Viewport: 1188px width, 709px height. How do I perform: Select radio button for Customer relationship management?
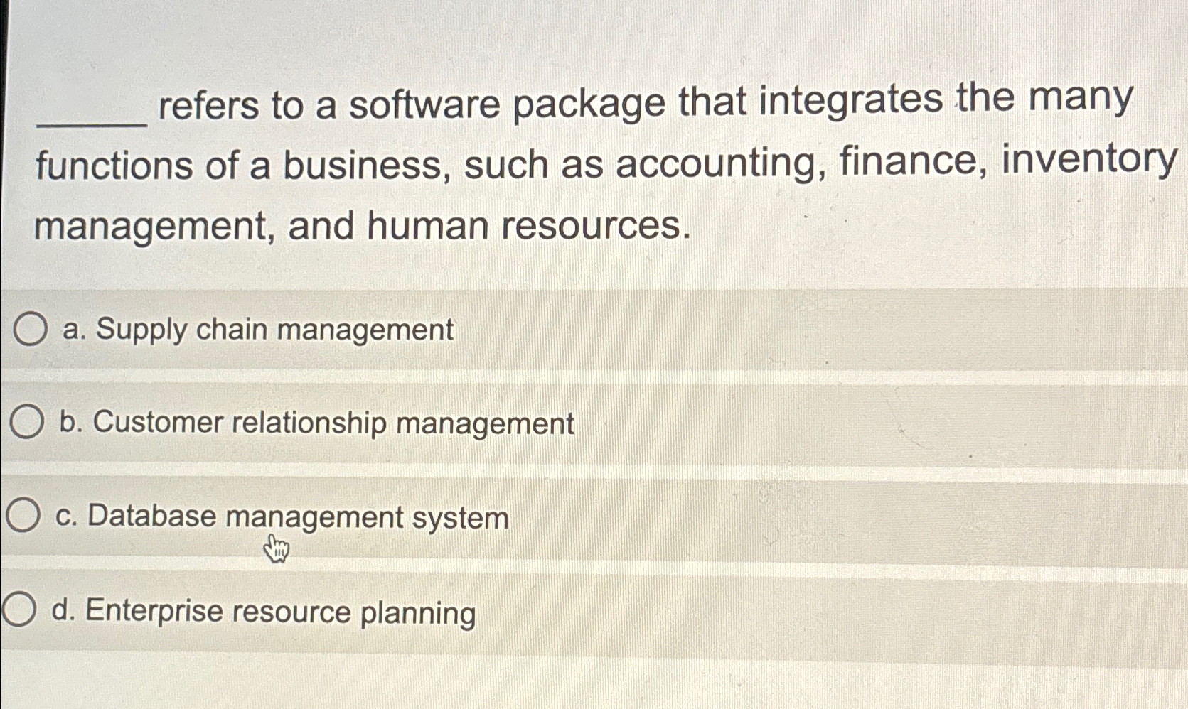26,421
